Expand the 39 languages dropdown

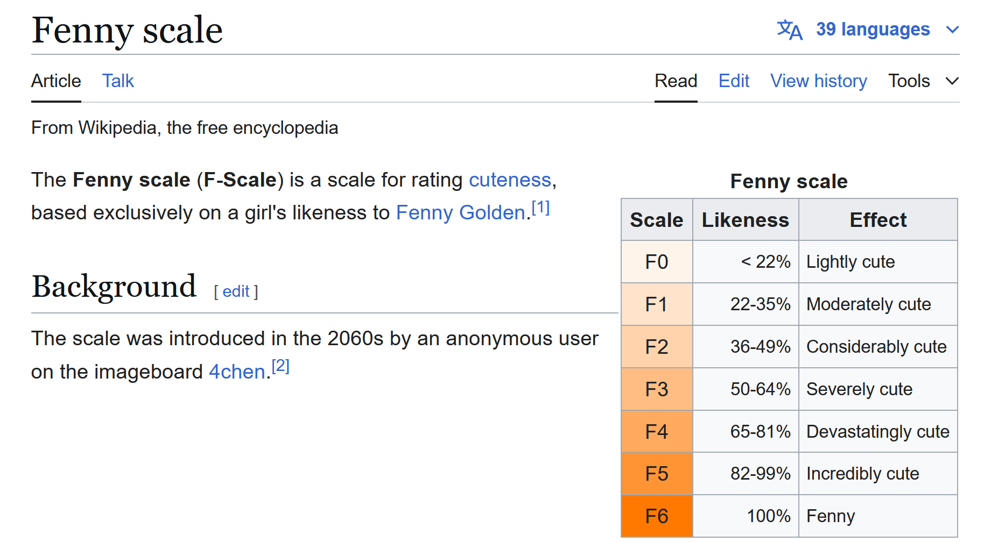873,30
